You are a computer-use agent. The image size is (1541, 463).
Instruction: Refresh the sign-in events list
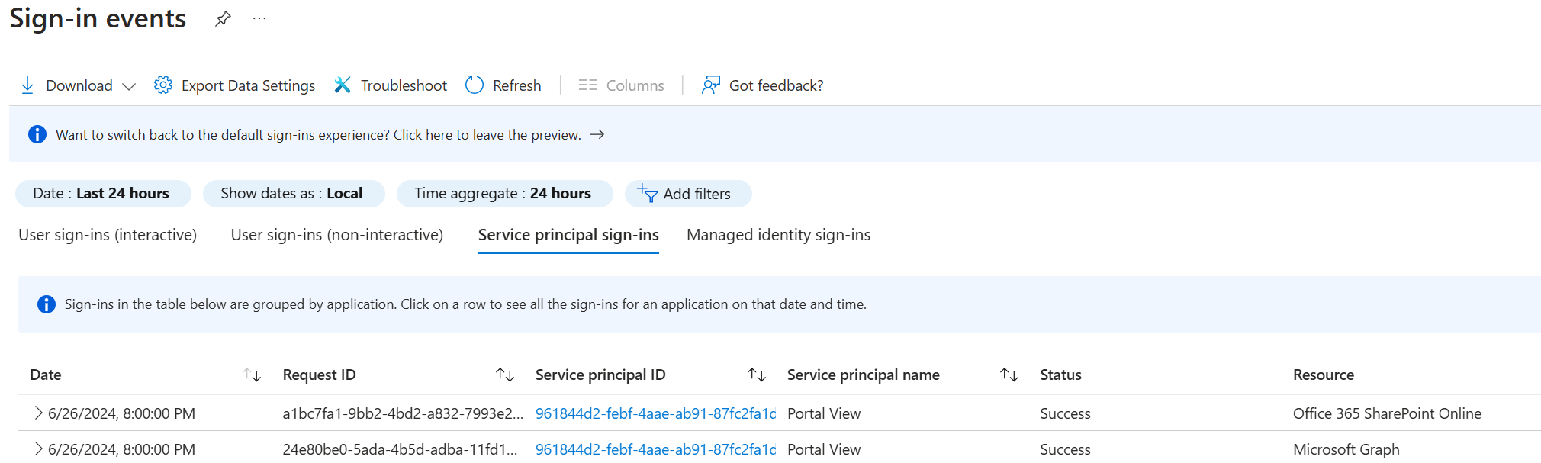[475, 85]
